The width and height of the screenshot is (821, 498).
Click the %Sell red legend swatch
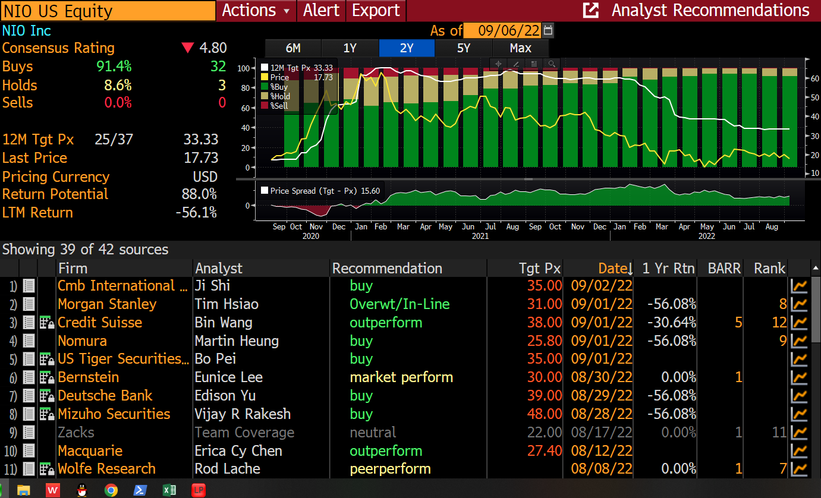click(x=265, y=106)
